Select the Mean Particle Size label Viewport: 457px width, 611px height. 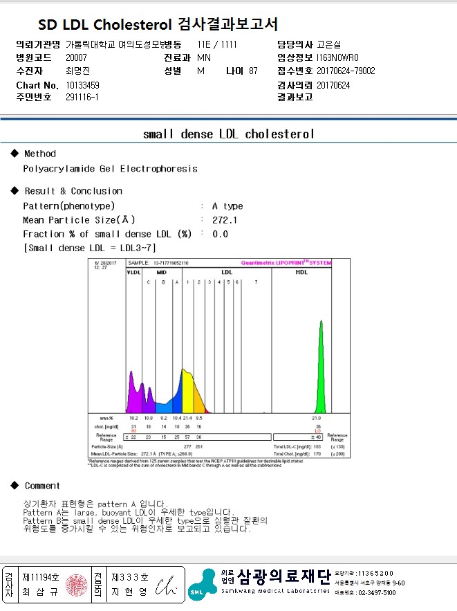79,220
